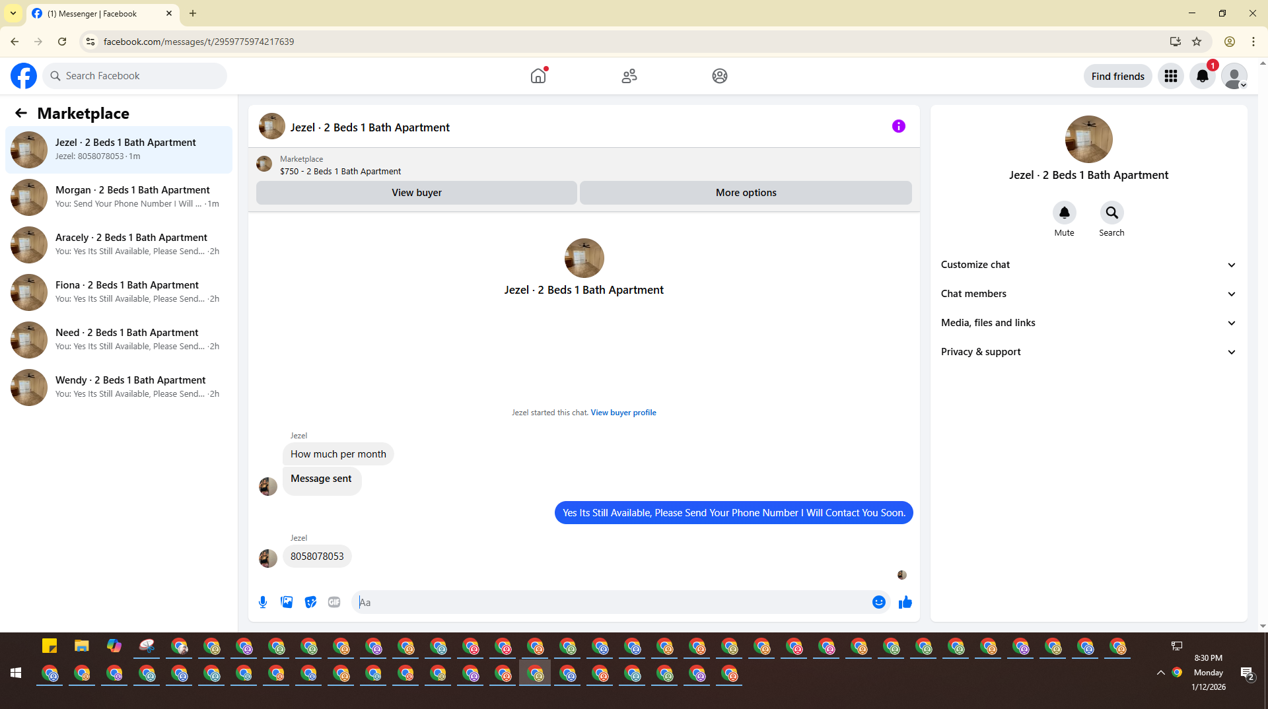Click the Chrome profile icon in toolbar
This screenshot has height=709, width=1268.
click(x=1230, y=42)
